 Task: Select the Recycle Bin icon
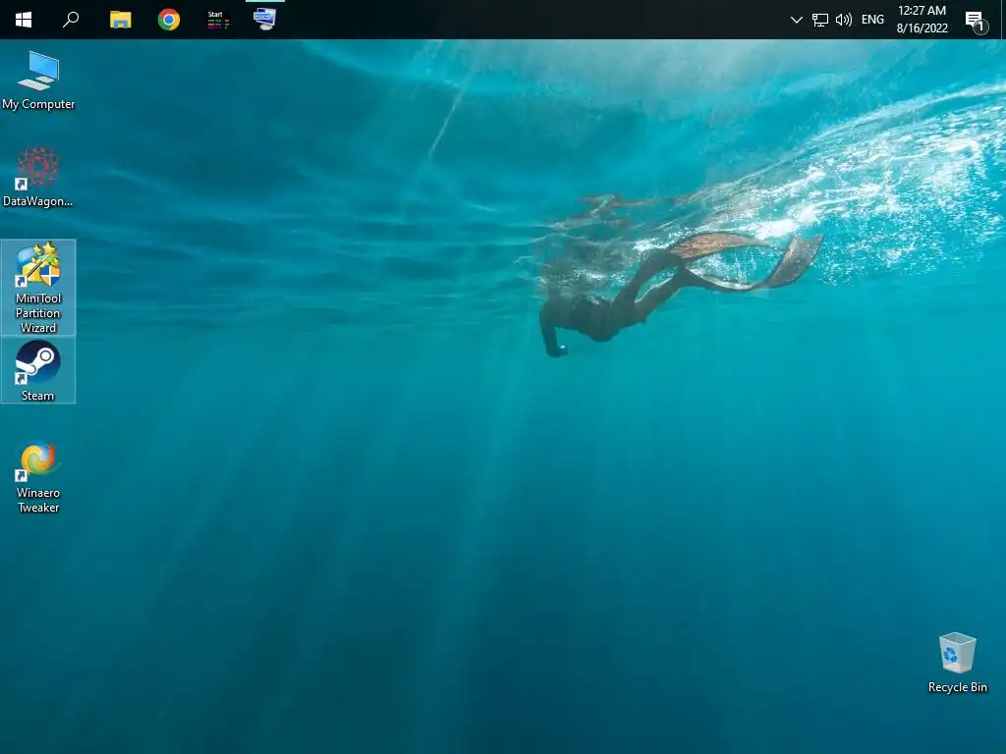[x=957, y=663]
